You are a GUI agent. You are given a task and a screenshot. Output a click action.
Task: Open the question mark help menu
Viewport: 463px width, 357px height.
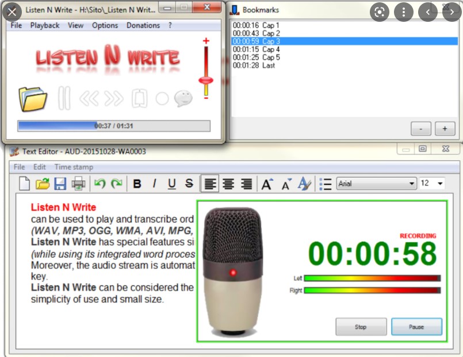[170, 25]
